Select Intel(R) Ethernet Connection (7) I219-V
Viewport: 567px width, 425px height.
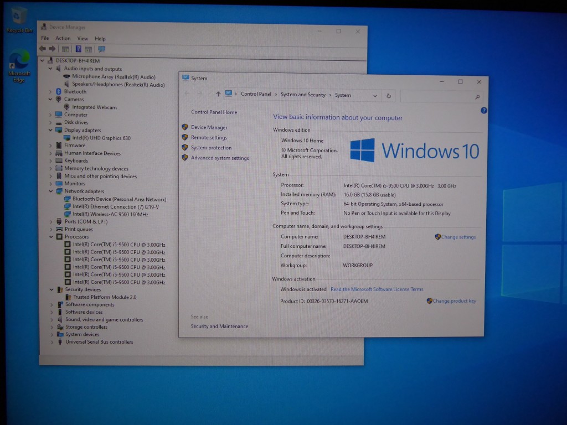116,207
